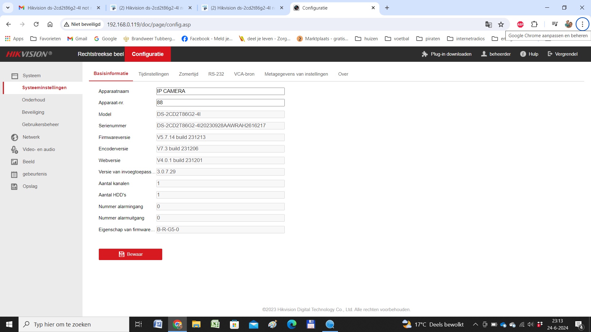The height and width of the screenshot is (332, 591).
Task: Switch to the Tijdinstellingen tab
Action: coord(153,74)
